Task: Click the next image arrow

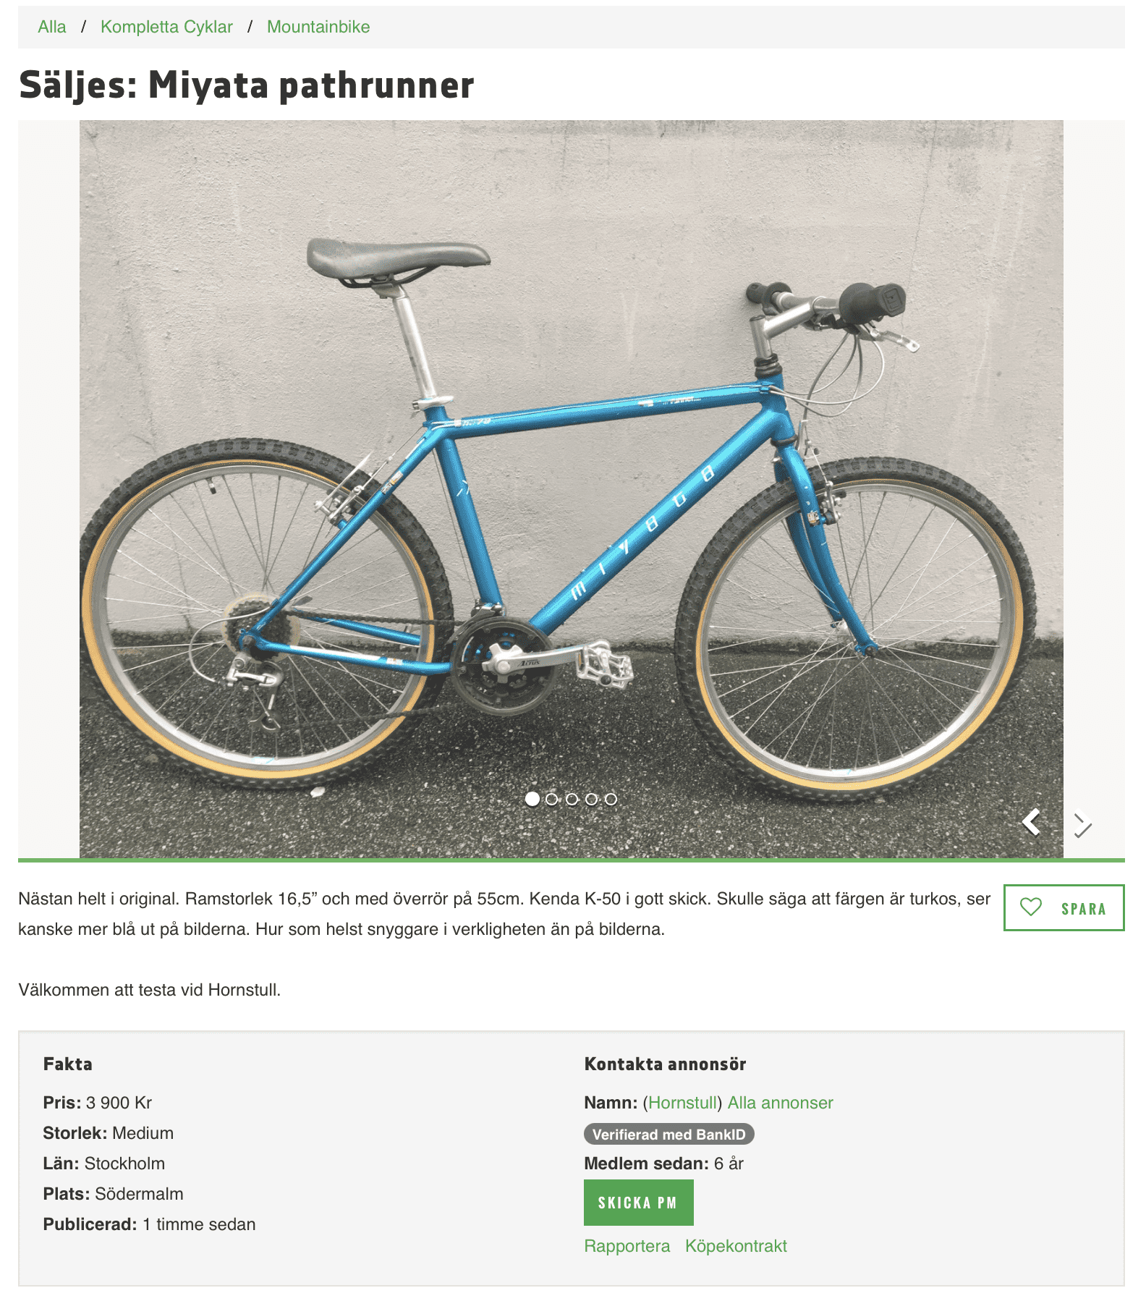Action: point(1082,824)
